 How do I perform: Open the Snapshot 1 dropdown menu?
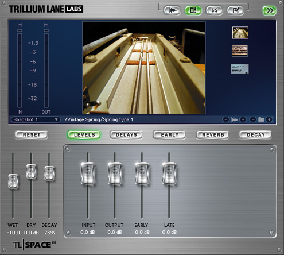tap(36, 119)
